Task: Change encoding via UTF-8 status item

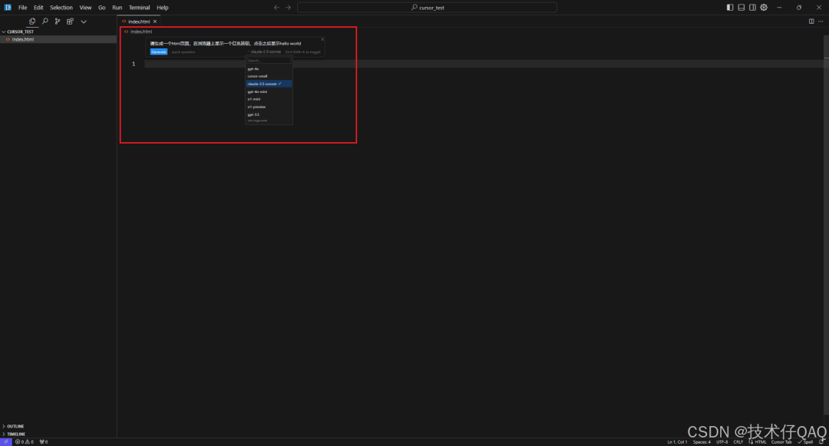Action: (x=722, y=441)
